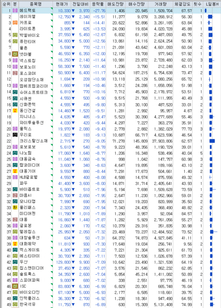
Task: Select the 레이저쎌 stock name
Action: (x=28, y=17)
